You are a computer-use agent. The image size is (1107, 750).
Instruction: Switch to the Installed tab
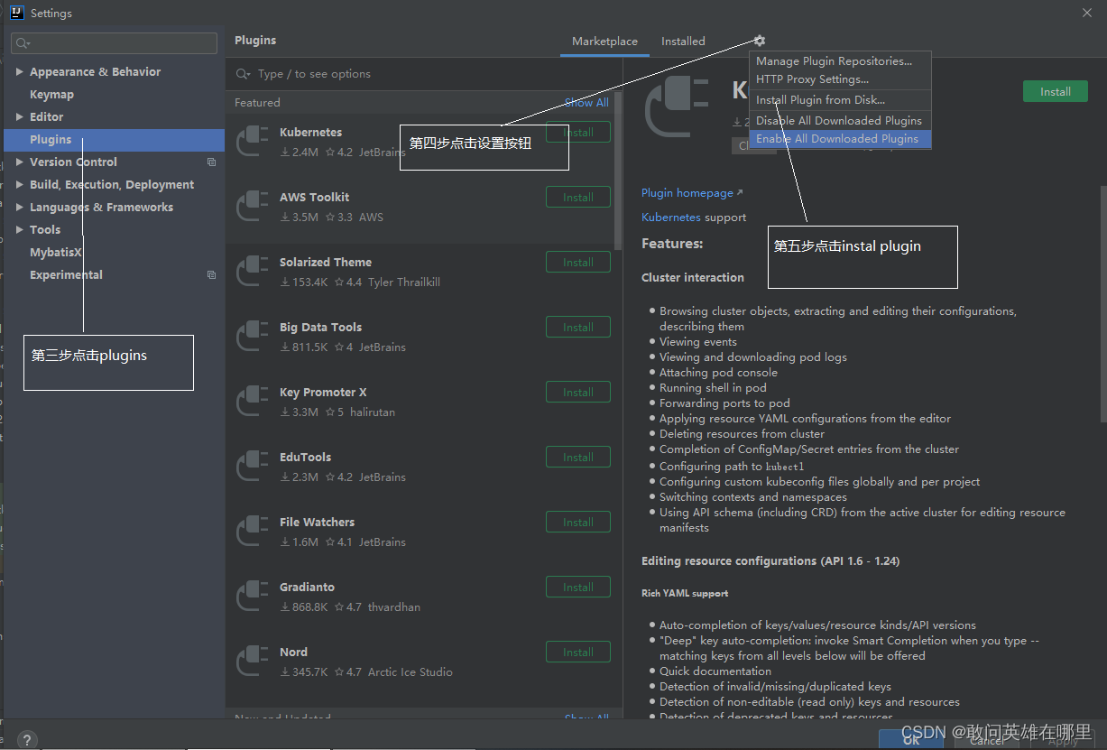pos(683,42)
